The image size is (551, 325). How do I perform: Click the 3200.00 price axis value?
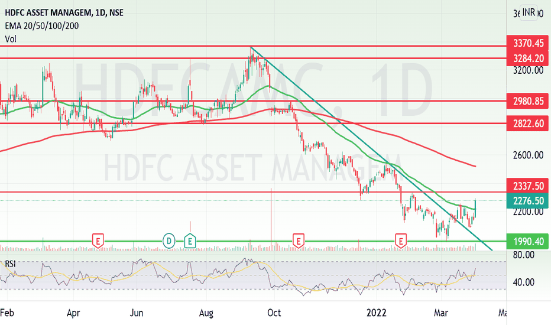[x=528, y=70]
